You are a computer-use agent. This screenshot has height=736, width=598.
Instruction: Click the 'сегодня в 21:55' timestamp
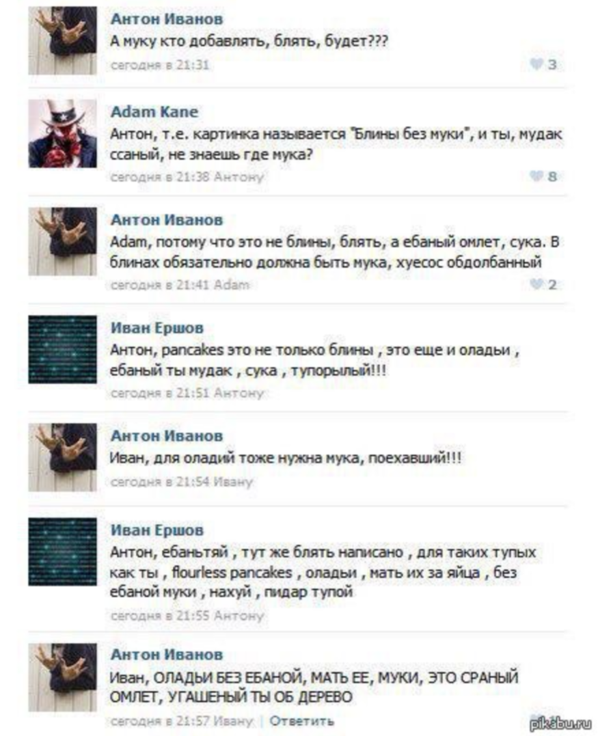[160, 615]
